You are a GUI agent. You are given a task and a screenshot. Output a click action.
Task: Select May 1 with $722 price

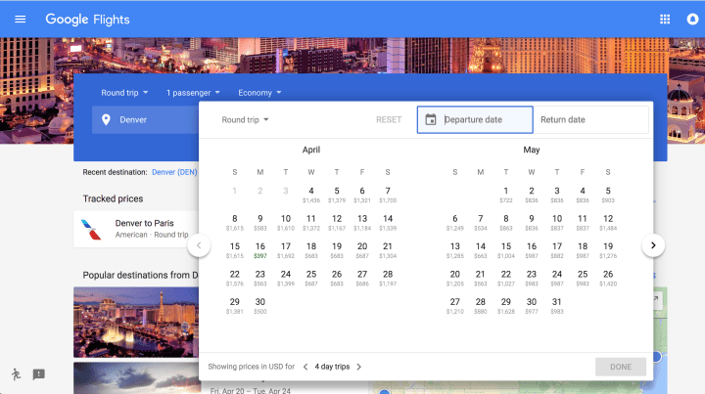pyautogui.click(x=506, y=195)
